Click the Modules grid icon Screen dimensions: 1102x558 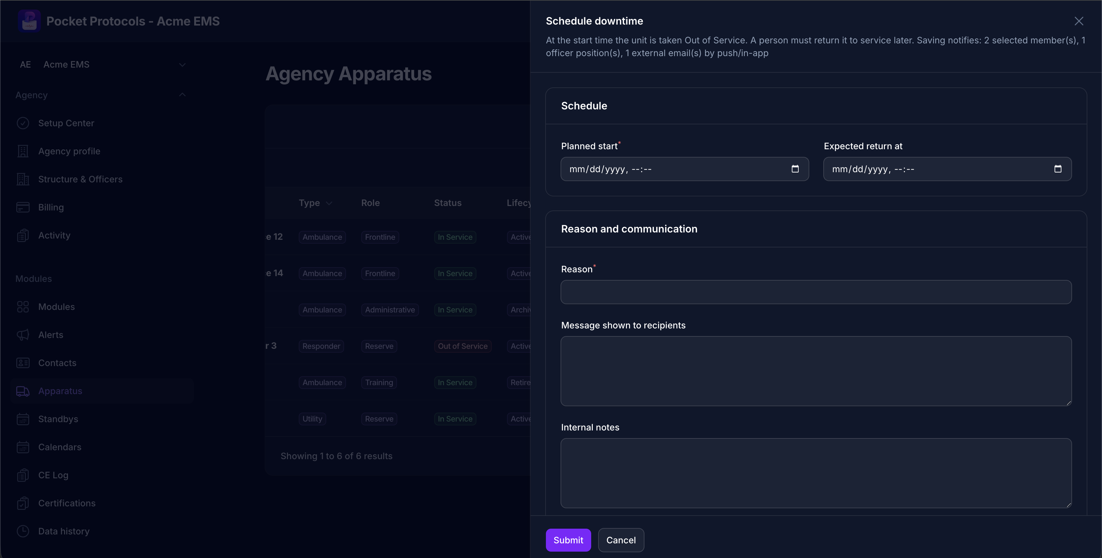[23, 307]
